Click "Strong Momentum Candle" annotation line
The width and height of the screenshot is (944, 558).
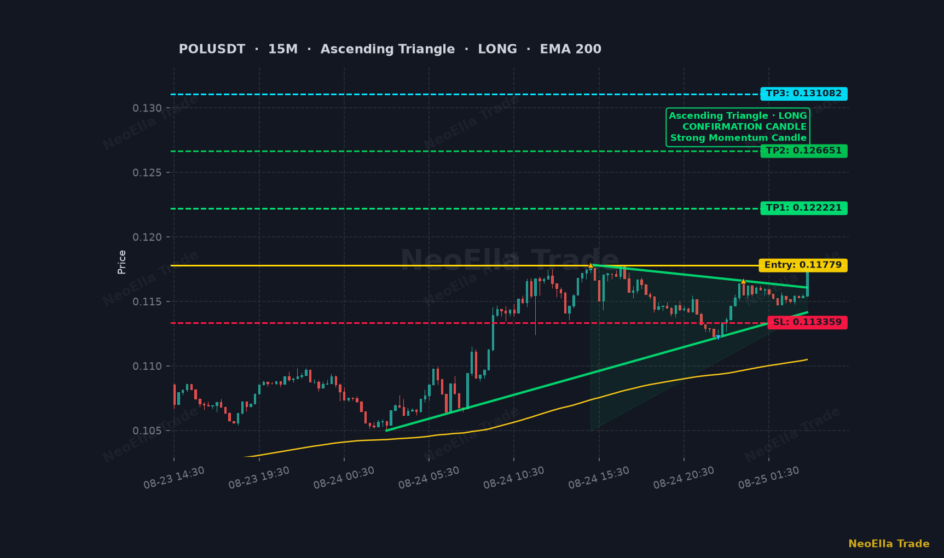click(738, 138)
